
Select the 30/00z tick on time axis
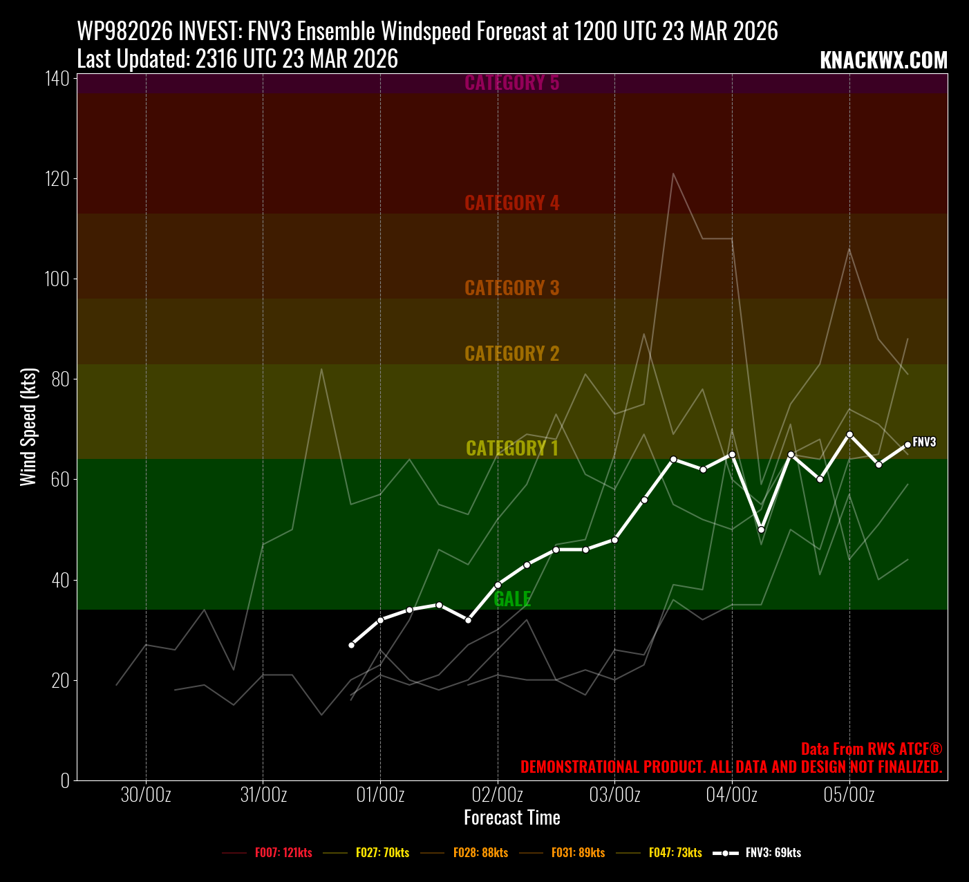coord(146,795)
